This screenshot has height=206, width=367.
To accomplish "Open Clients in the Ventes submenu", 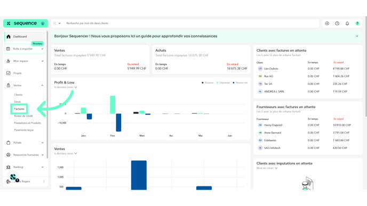I will point(18,95).
